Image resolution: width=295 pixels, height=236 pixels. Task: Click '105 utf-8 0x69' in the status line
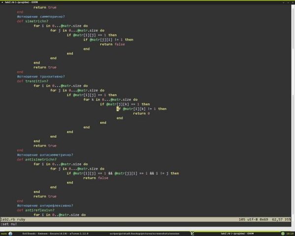coord(253,219)
